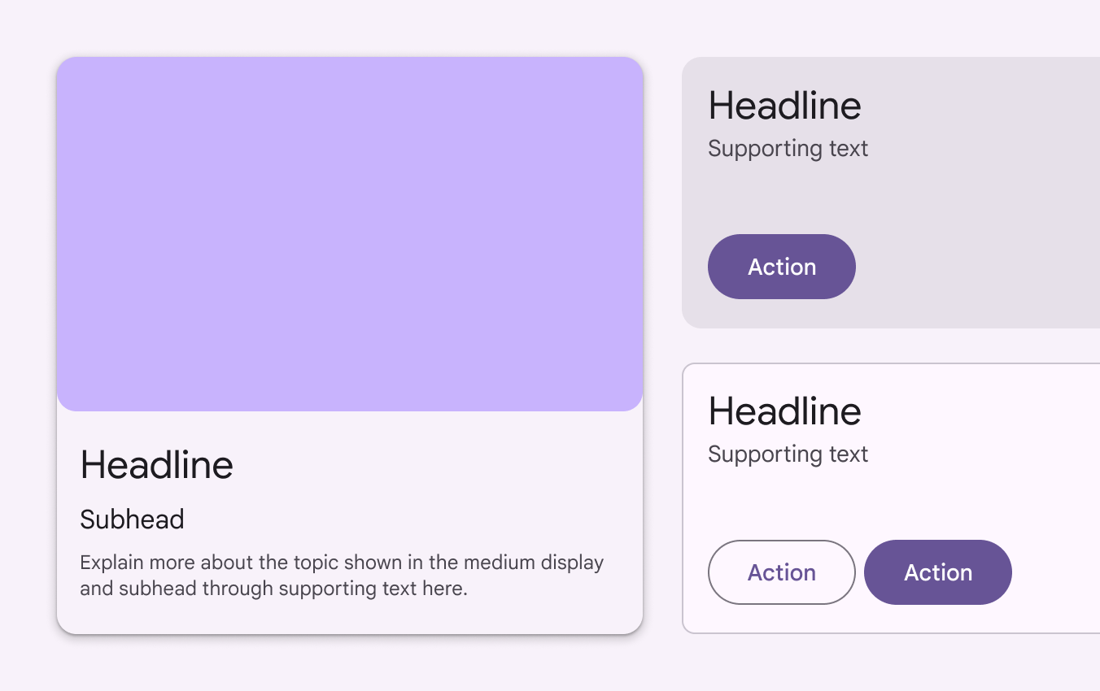
Task: Click the Headline title below the purple image
Action: 157,465
